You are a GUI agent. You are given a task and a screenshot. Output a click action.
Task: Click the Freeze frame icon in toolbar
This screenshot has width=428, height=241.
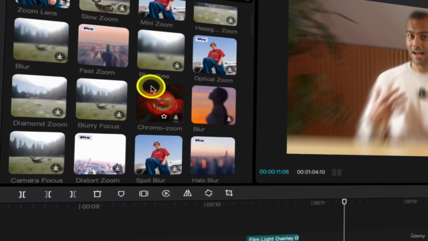tap(144, 193)
